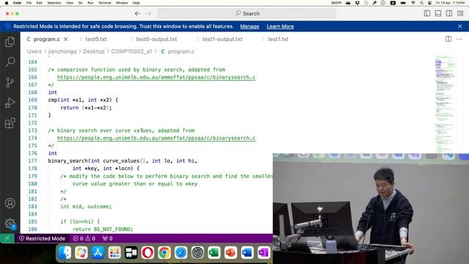Dismiss the Restricted Mode banner
The width and height of the screenshot is (469, 264).
[460, 26]
